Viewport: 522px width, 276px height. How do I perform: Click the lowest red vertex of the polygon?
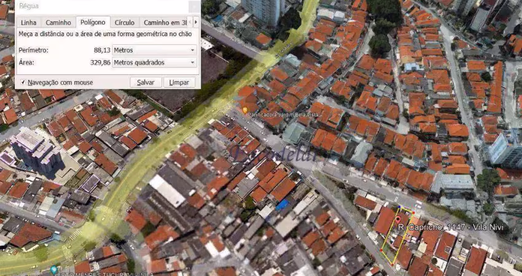[392, 264]
